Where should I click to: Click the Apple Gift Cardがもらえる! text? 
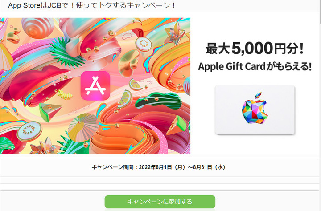(x=255, y=66)
